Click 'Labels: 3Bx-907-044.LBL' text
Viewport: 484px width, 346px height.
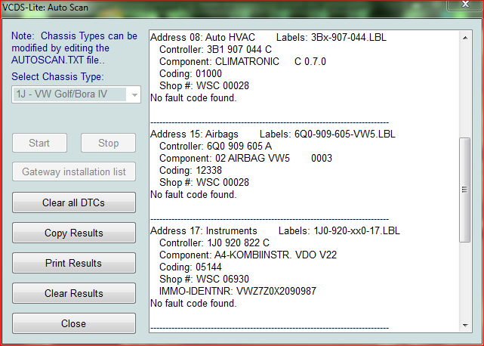[x=331, y=37]
